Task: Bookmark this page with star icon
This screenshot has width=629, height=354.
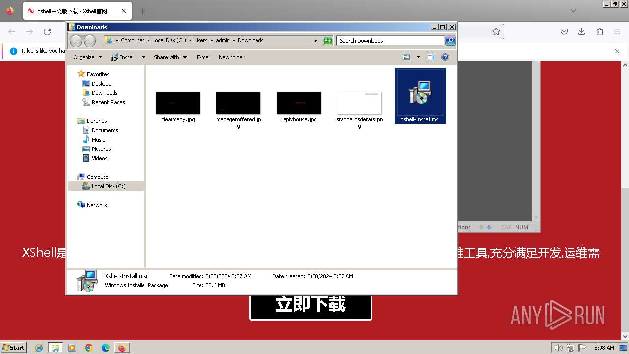Action: 496,31
